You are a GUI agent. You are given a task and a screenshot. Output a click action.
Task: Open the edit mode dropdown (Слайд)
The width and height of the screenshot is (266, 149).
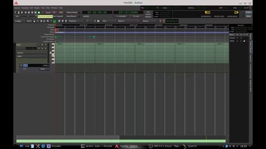coord(20,21)
